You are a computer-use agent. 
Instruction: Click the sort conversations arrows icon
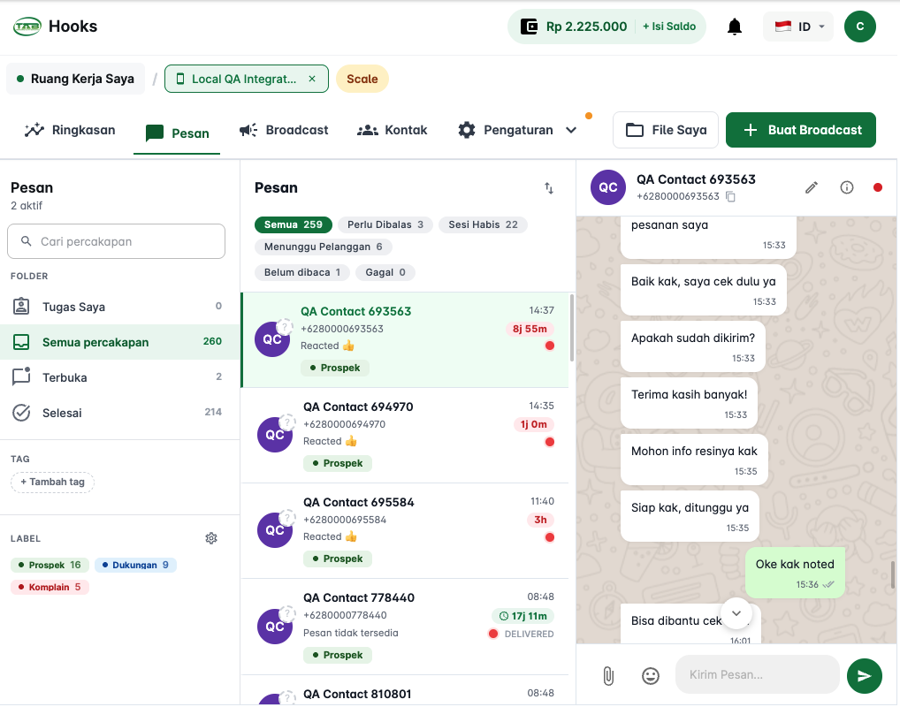pos(549,187)
